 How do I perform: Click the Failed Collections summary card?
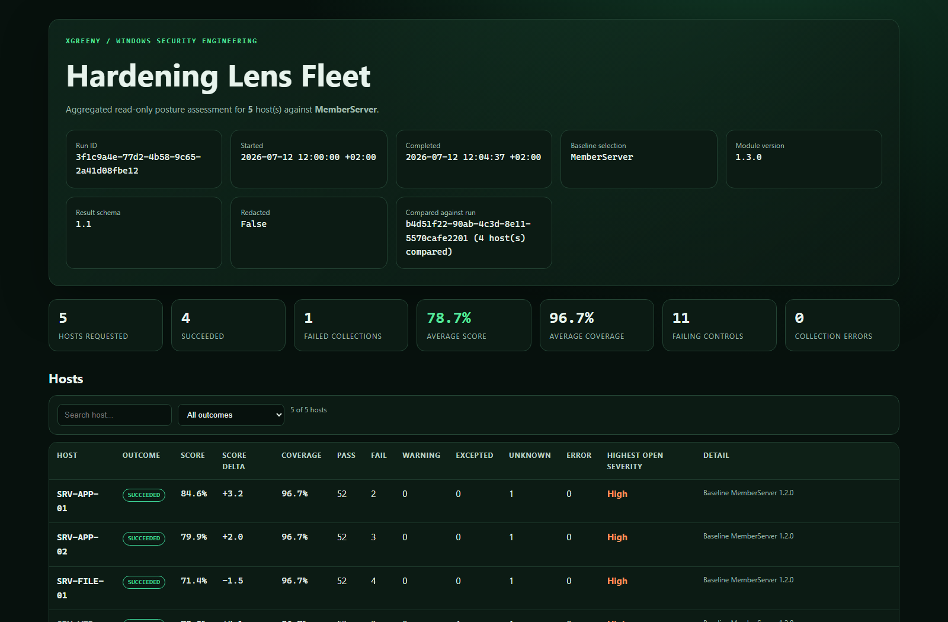[x=351, y=325]
